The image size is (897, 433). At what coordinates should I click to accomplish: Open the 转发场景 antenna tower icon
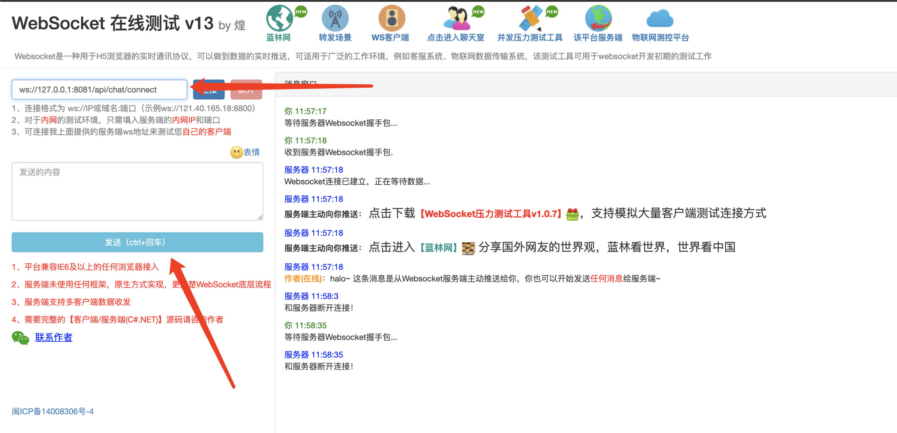[x=335, y=18]
